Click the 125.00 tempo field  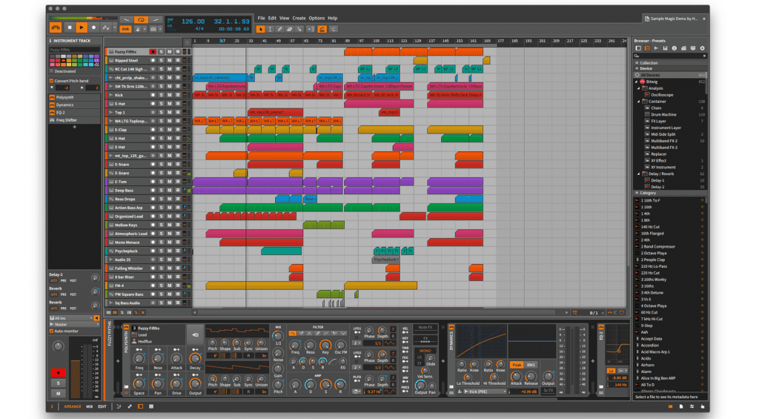[193, 22]
